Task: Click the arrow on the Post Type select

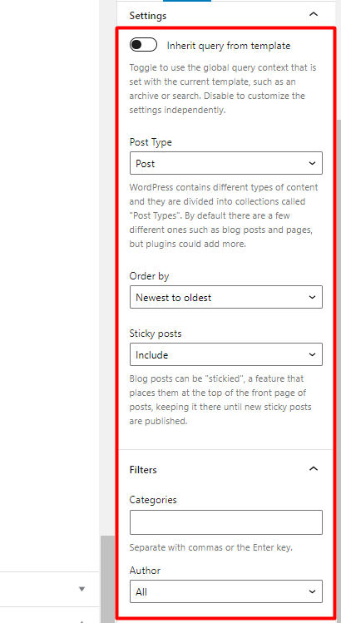Action: point(312,163)
